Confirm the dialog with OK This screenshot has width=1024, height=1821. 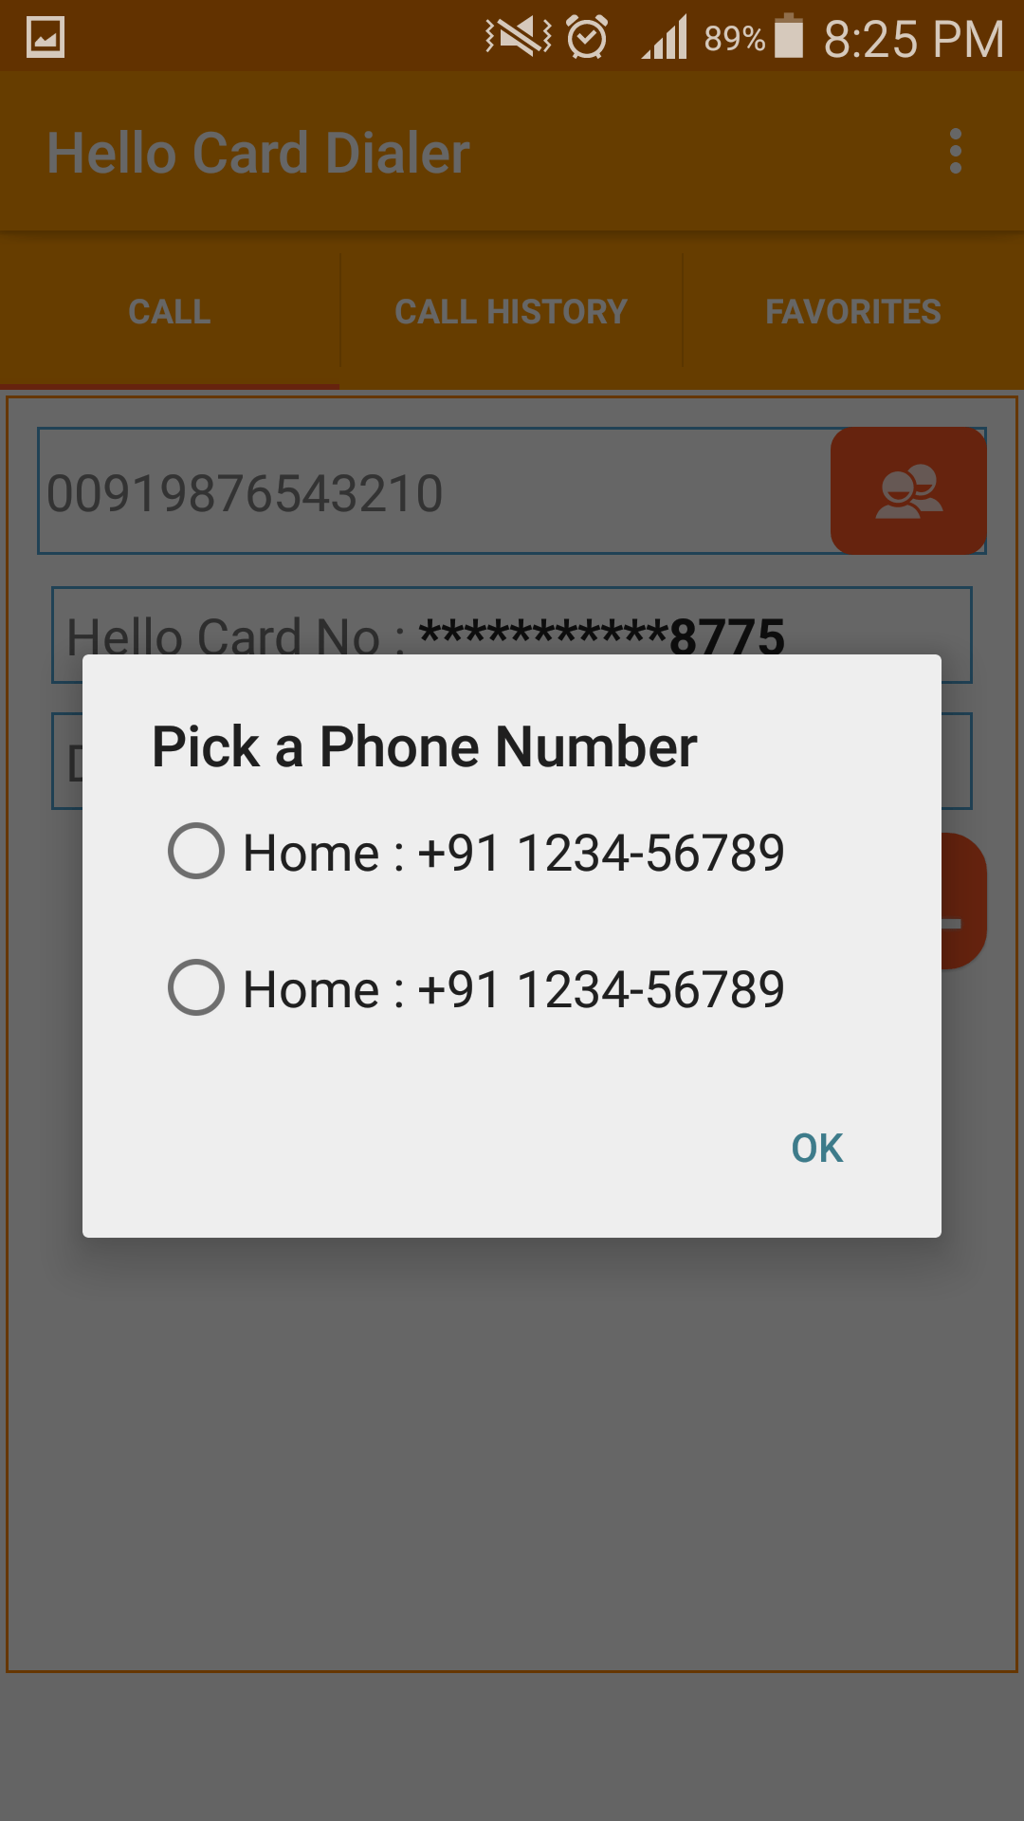pos(816,1148)
